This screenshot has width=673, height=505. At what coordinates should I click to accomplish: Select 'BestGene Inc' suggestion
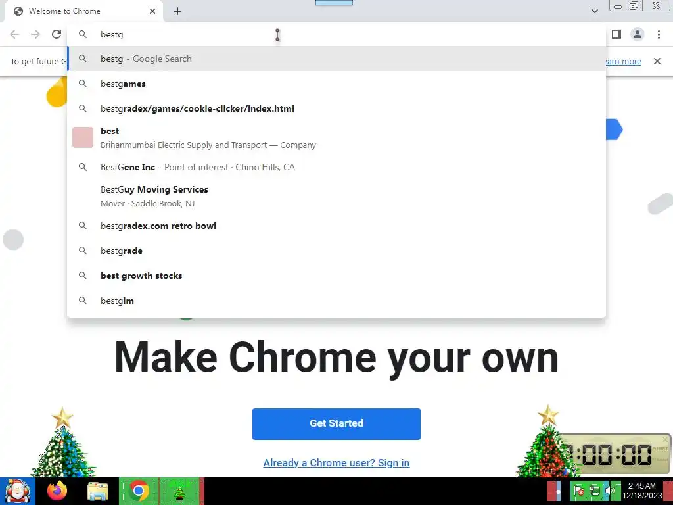click(x=336, y=167)
